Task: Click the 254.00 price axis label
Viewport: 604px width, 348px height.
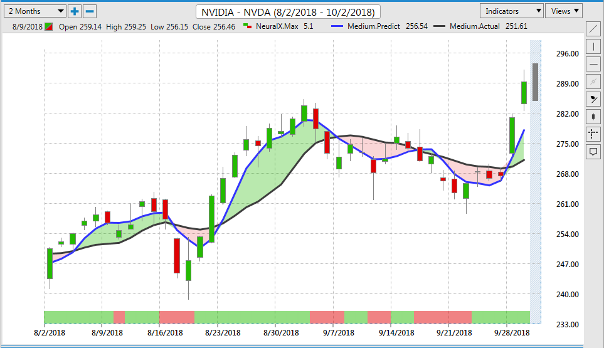Action: coord(568,234)
